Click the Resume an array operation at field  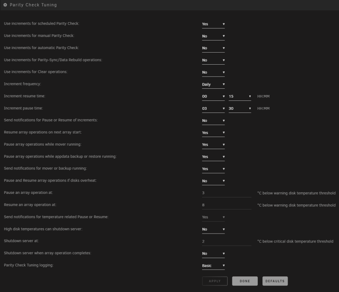tap(227, 205)
